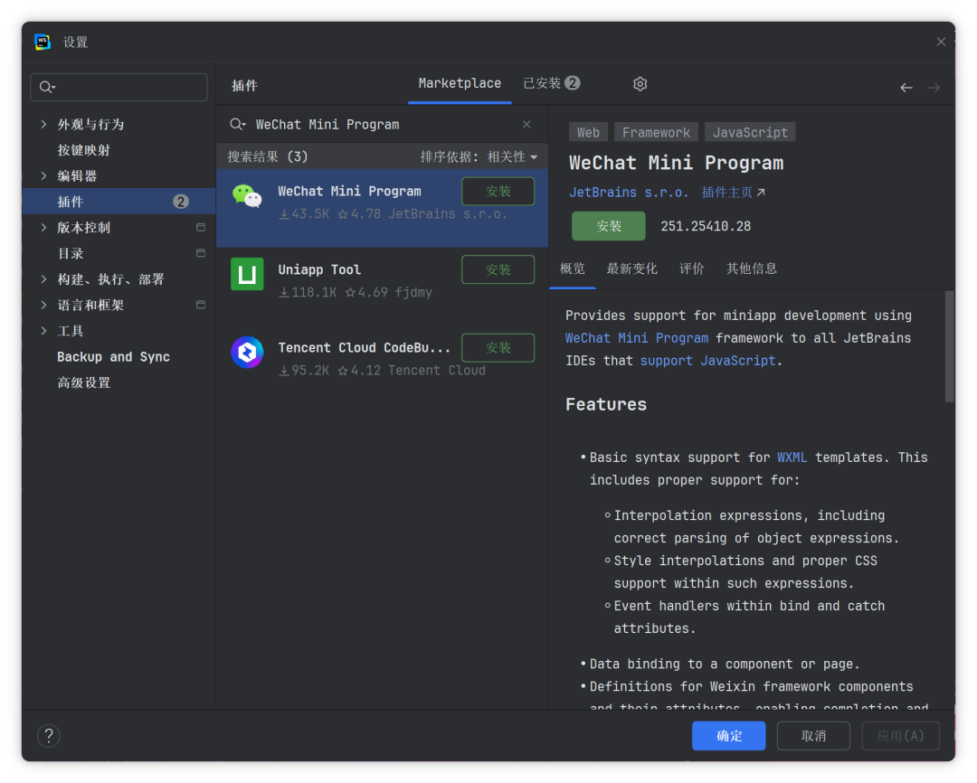
Task: Expand the 版本控制 tree node
Action: tap(43, 227)
